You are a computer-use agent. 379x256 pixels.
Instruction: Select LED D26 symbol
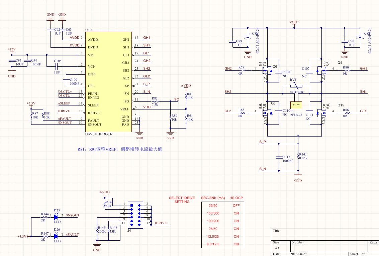pos(56,236)
